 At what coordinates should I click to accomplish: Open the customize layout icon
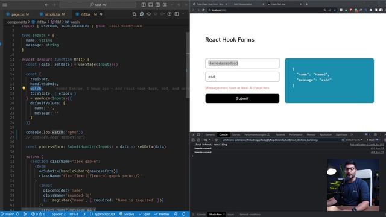click(x=165, y=5)
